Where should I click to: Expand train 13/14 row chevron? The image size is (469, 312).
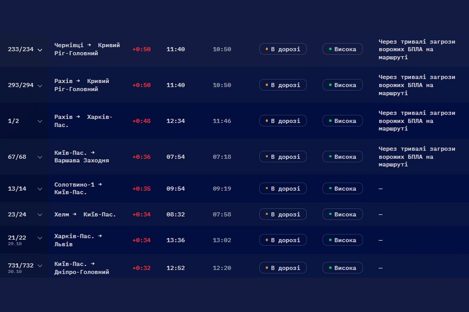(39, 189)
